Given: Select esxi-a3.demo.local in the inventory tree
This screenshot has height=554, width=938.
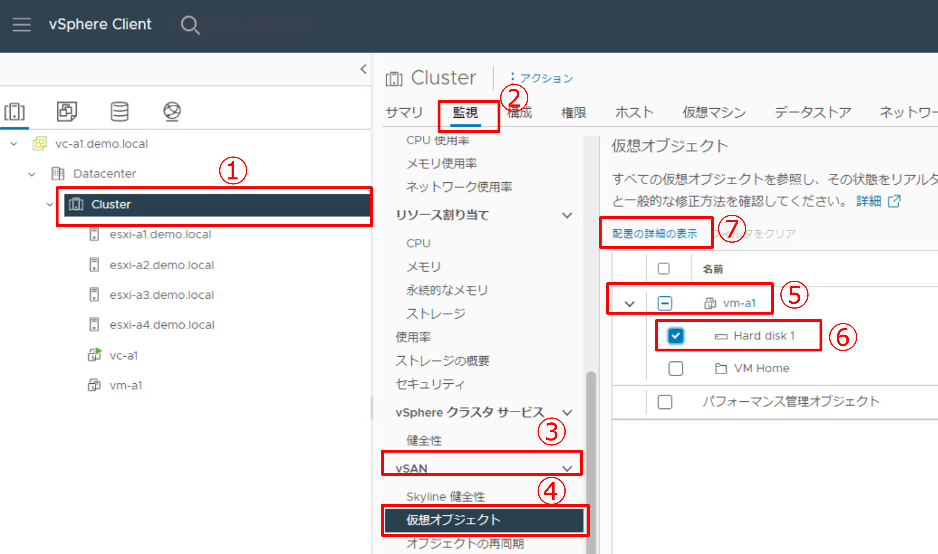Looking at the screenshot, I should coord(162,295).
